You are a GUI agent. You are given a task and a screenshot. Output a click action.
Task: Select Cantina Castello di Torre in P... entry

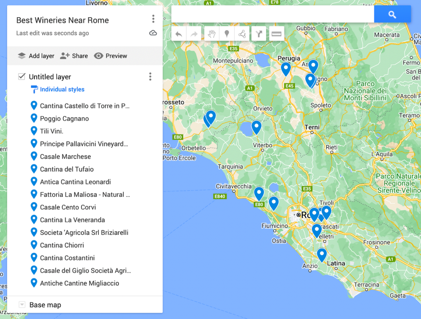pos(85,106)
